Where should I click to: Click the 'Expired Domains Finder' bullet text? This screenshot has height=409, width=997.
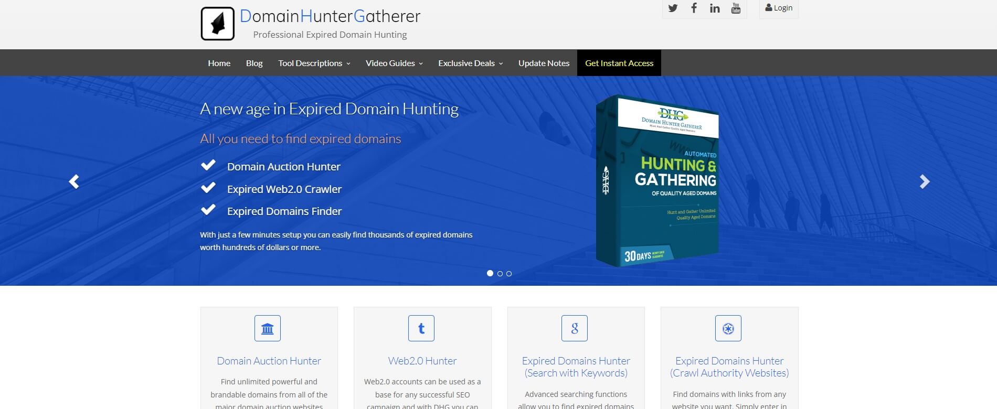tap(284, 211)
